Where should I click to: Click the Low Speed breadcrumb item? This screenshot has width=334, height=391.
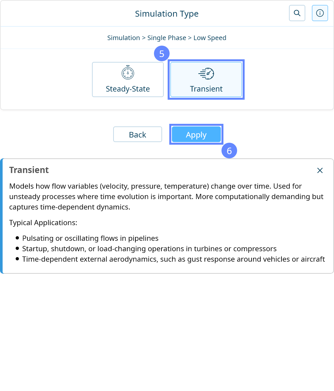[210, 38]
